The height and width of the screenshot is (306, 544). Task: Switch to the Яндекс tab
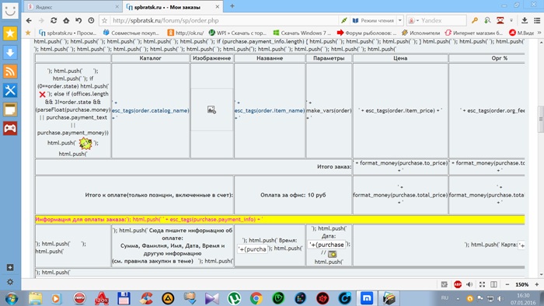[73, 7]
